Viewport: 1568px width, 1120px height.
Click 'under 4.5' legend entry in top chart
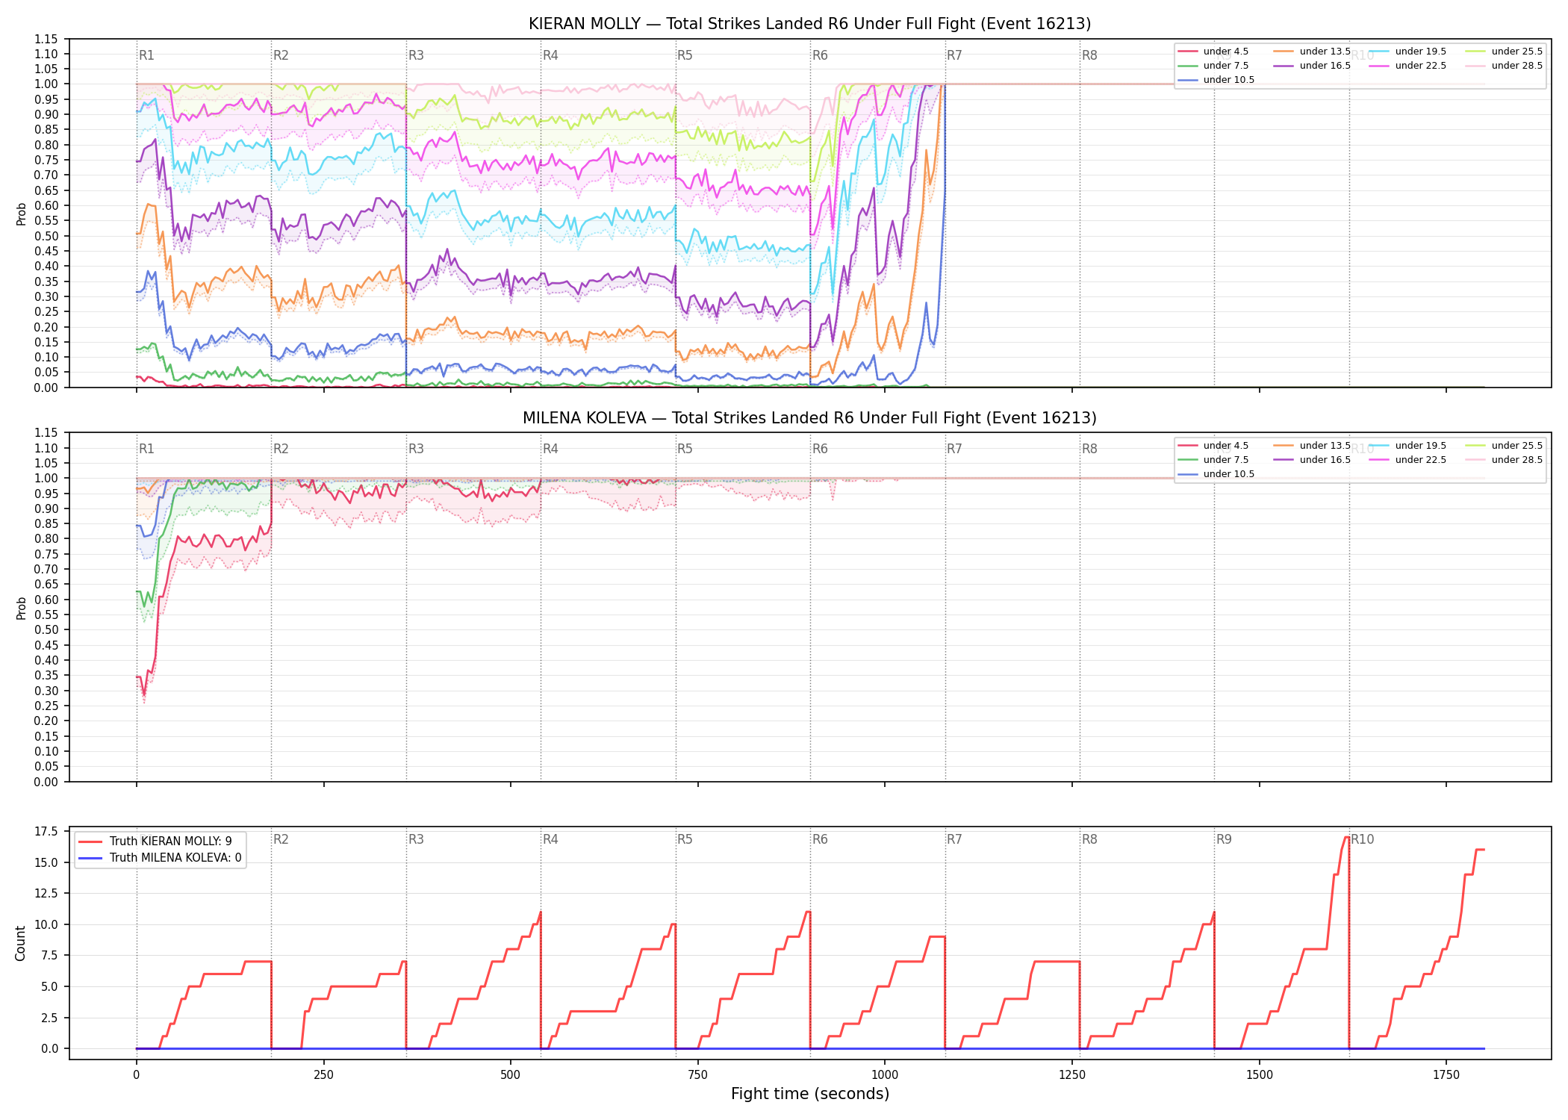pyautogui.click(x=1213, y=52)
